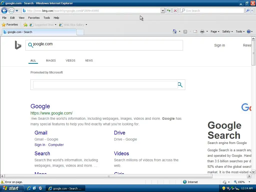256x192 pixels.
Task: Open the Search sitelink
Action: [x=42, y=153]
